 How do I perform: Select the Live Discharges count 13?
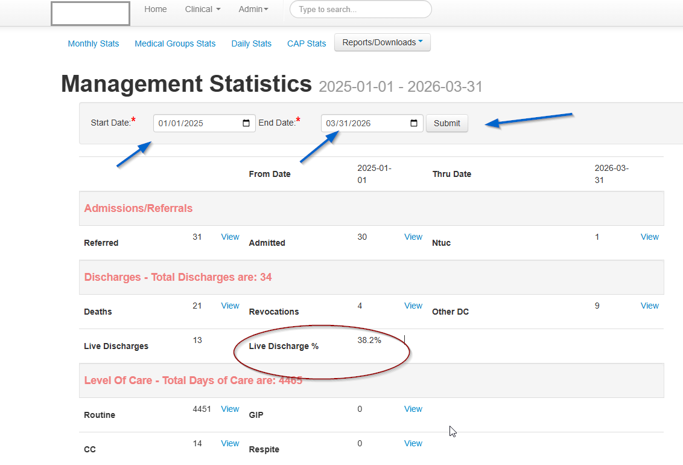click(197, 341)
